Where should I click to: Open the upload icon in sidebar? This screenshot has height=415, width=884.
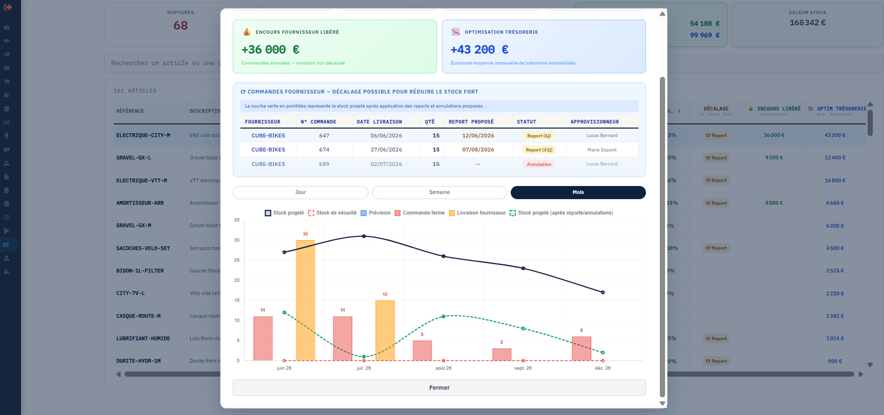tap(7, 258)
